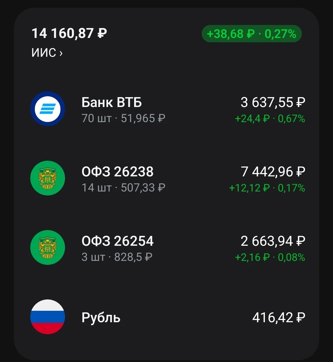333x362 pixels.
Task: Tap the ОФЗ 26238 coat-of-arms icon
Action: coord(47,178)
